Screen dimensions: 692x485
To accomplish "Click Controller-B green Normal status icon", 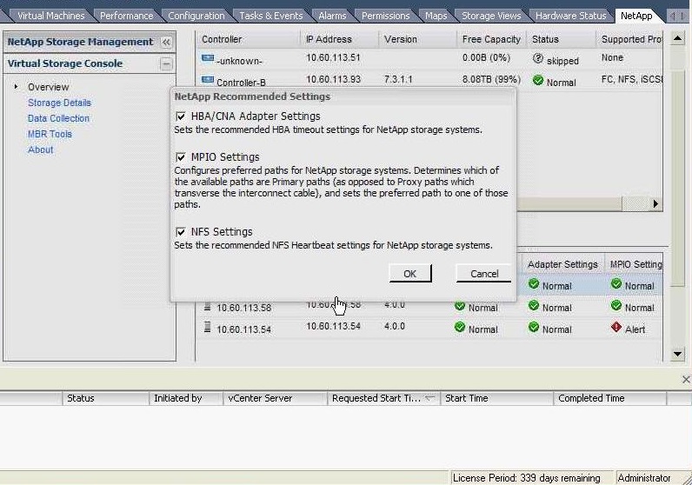I will pyautogui.click(x=537, y=80).
